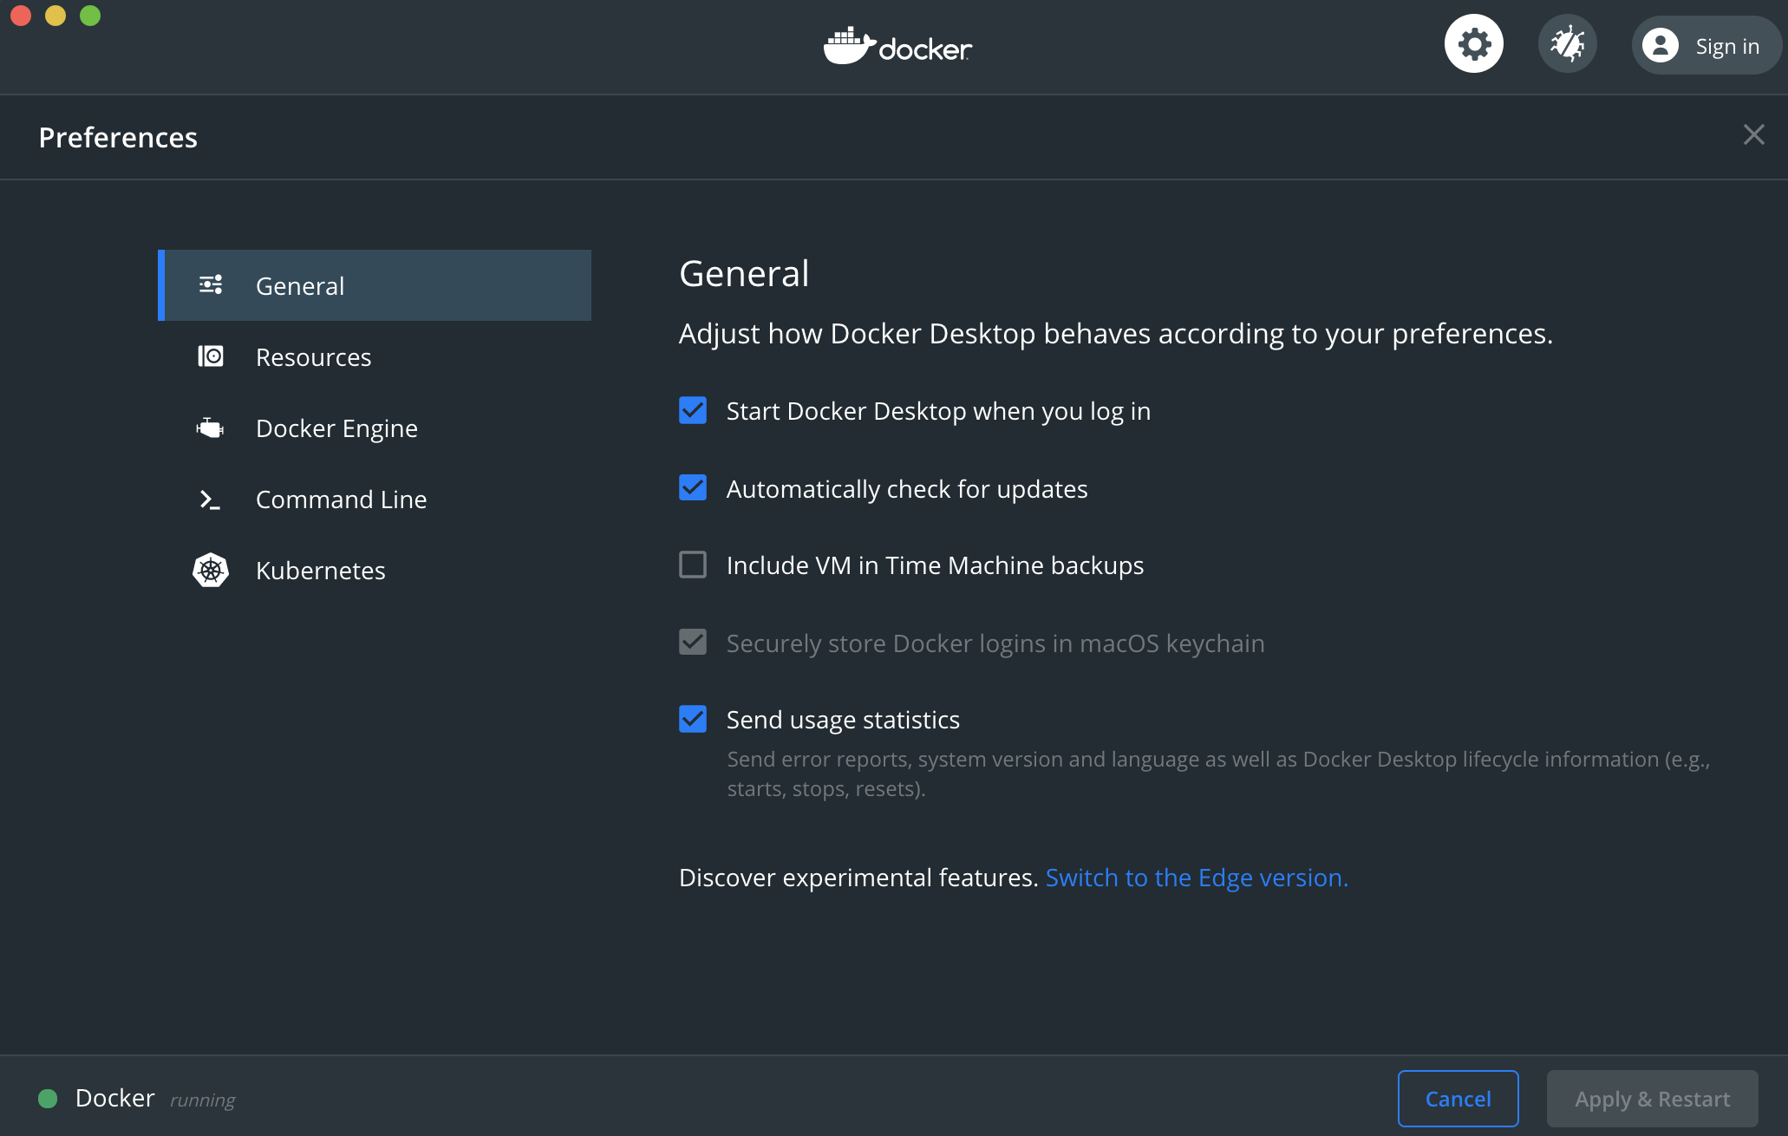
Task: Close the Preferences panel with X
Action: pyautogui.click(x=1753, y=134)
